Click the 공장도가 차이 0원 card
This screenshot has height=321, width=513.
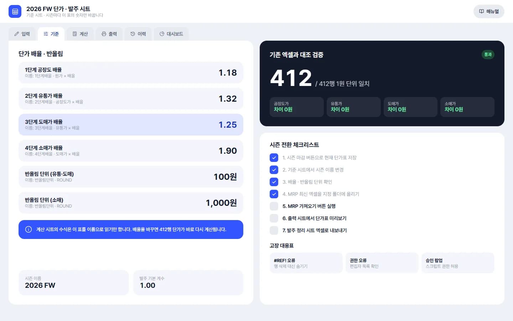(297, 107)
